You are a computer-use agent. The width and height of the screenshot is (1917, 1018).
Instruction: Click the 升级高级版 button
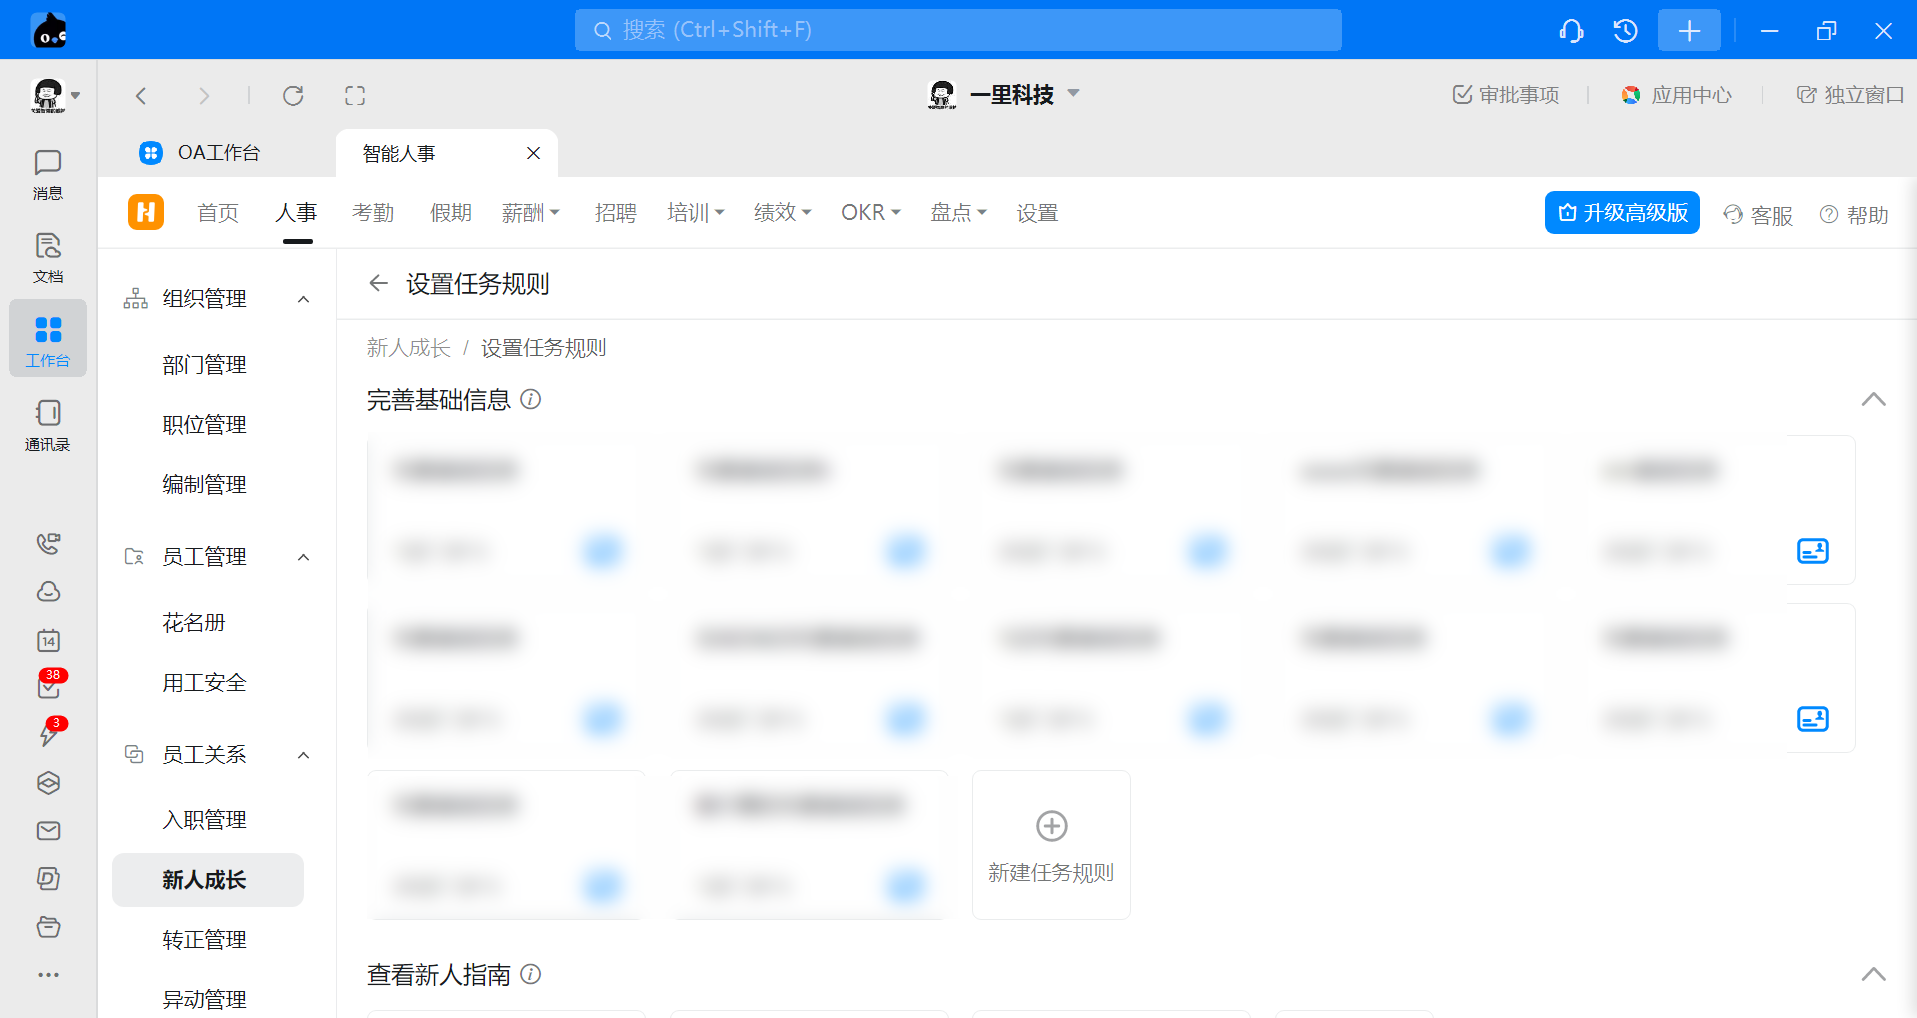[1621, 213]
